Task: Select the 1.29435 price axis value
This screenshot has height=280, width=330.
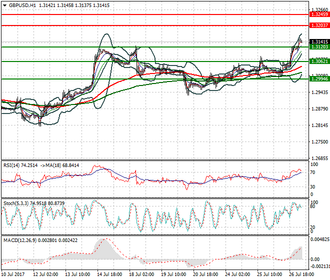Action: [319, 92]
